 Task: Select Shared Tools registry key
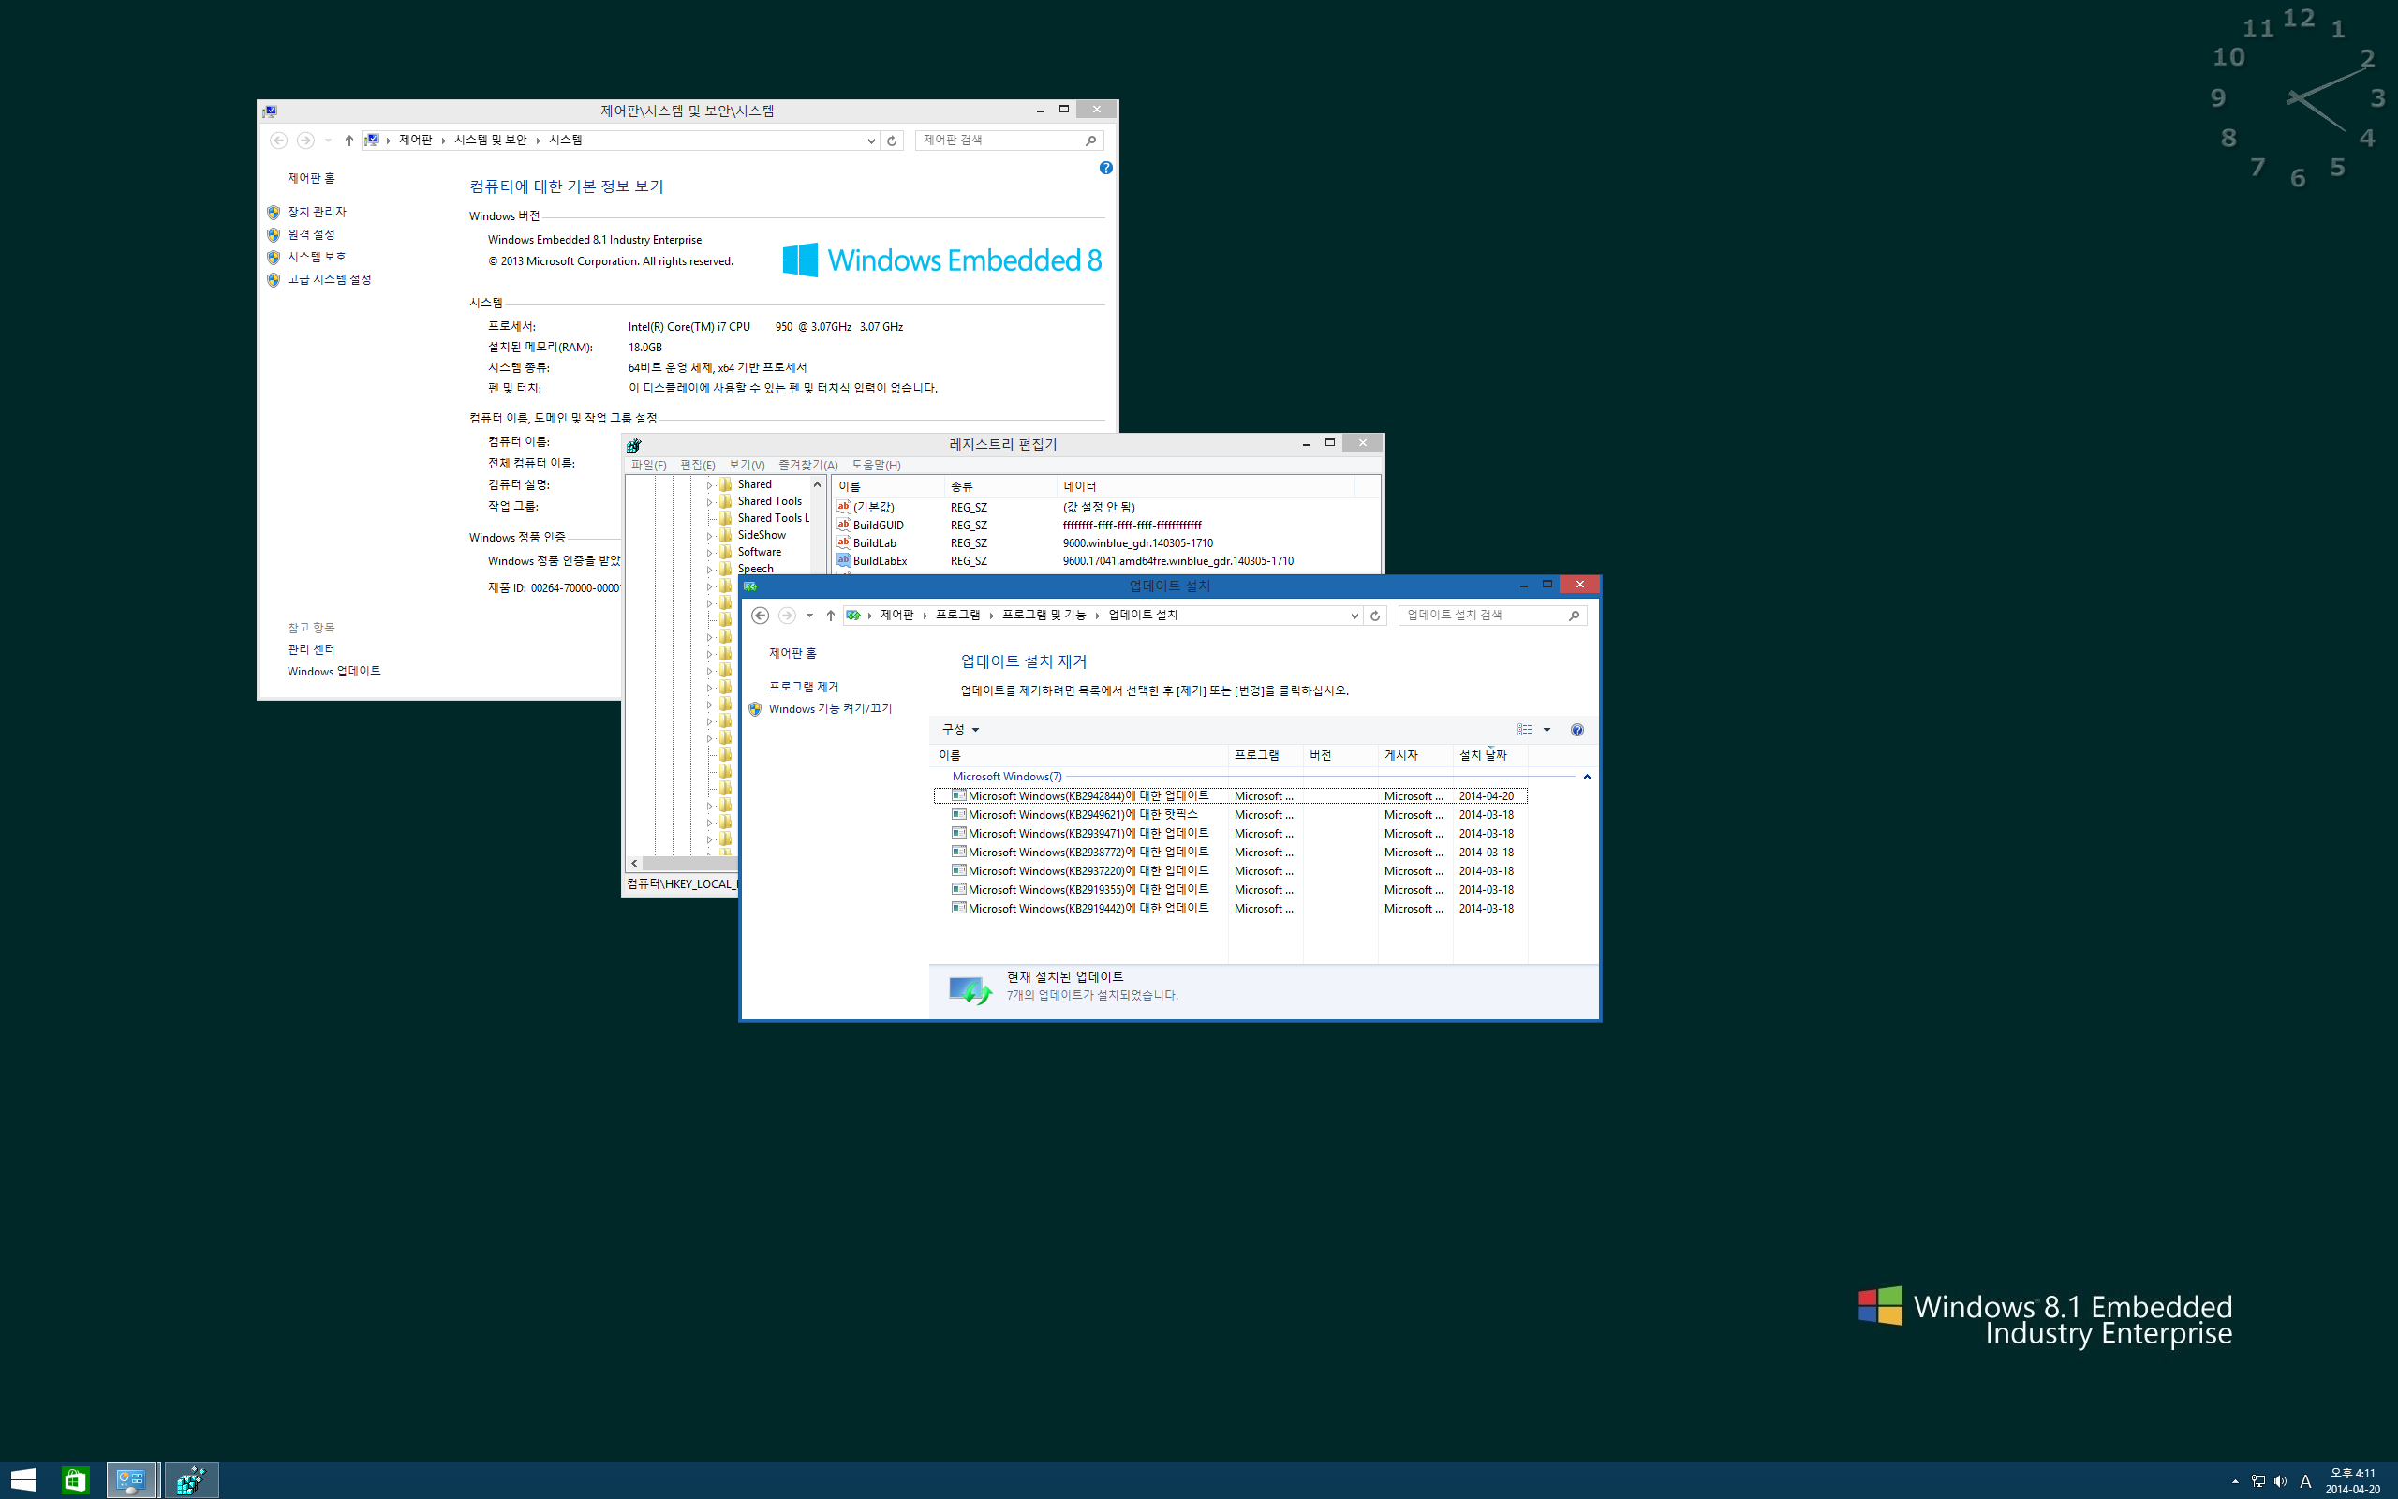pyautogui.click(x=769, y=500)
